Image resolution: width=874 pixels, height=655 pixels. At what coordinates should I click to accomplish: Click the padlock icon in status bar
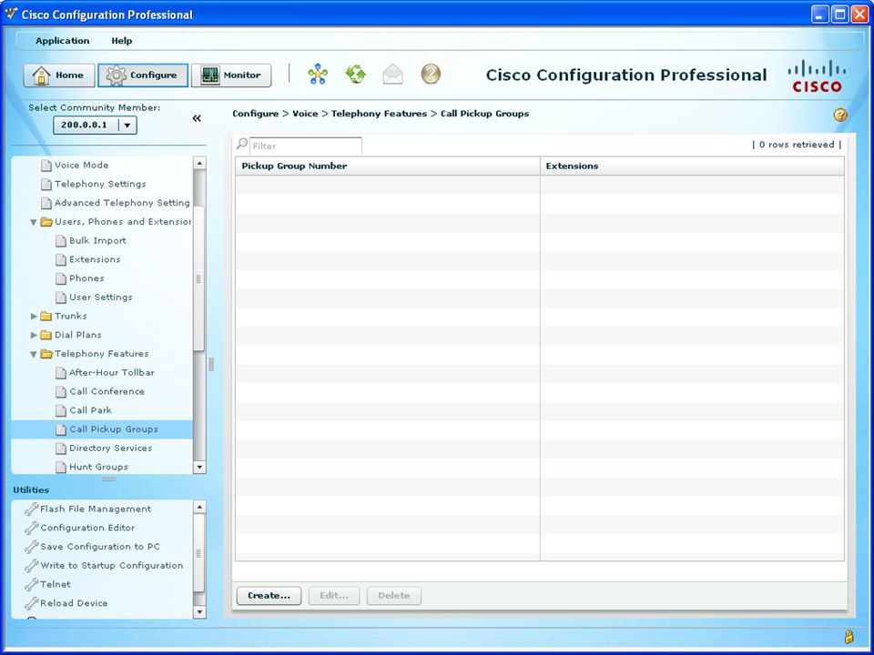(x=849, y=637)
